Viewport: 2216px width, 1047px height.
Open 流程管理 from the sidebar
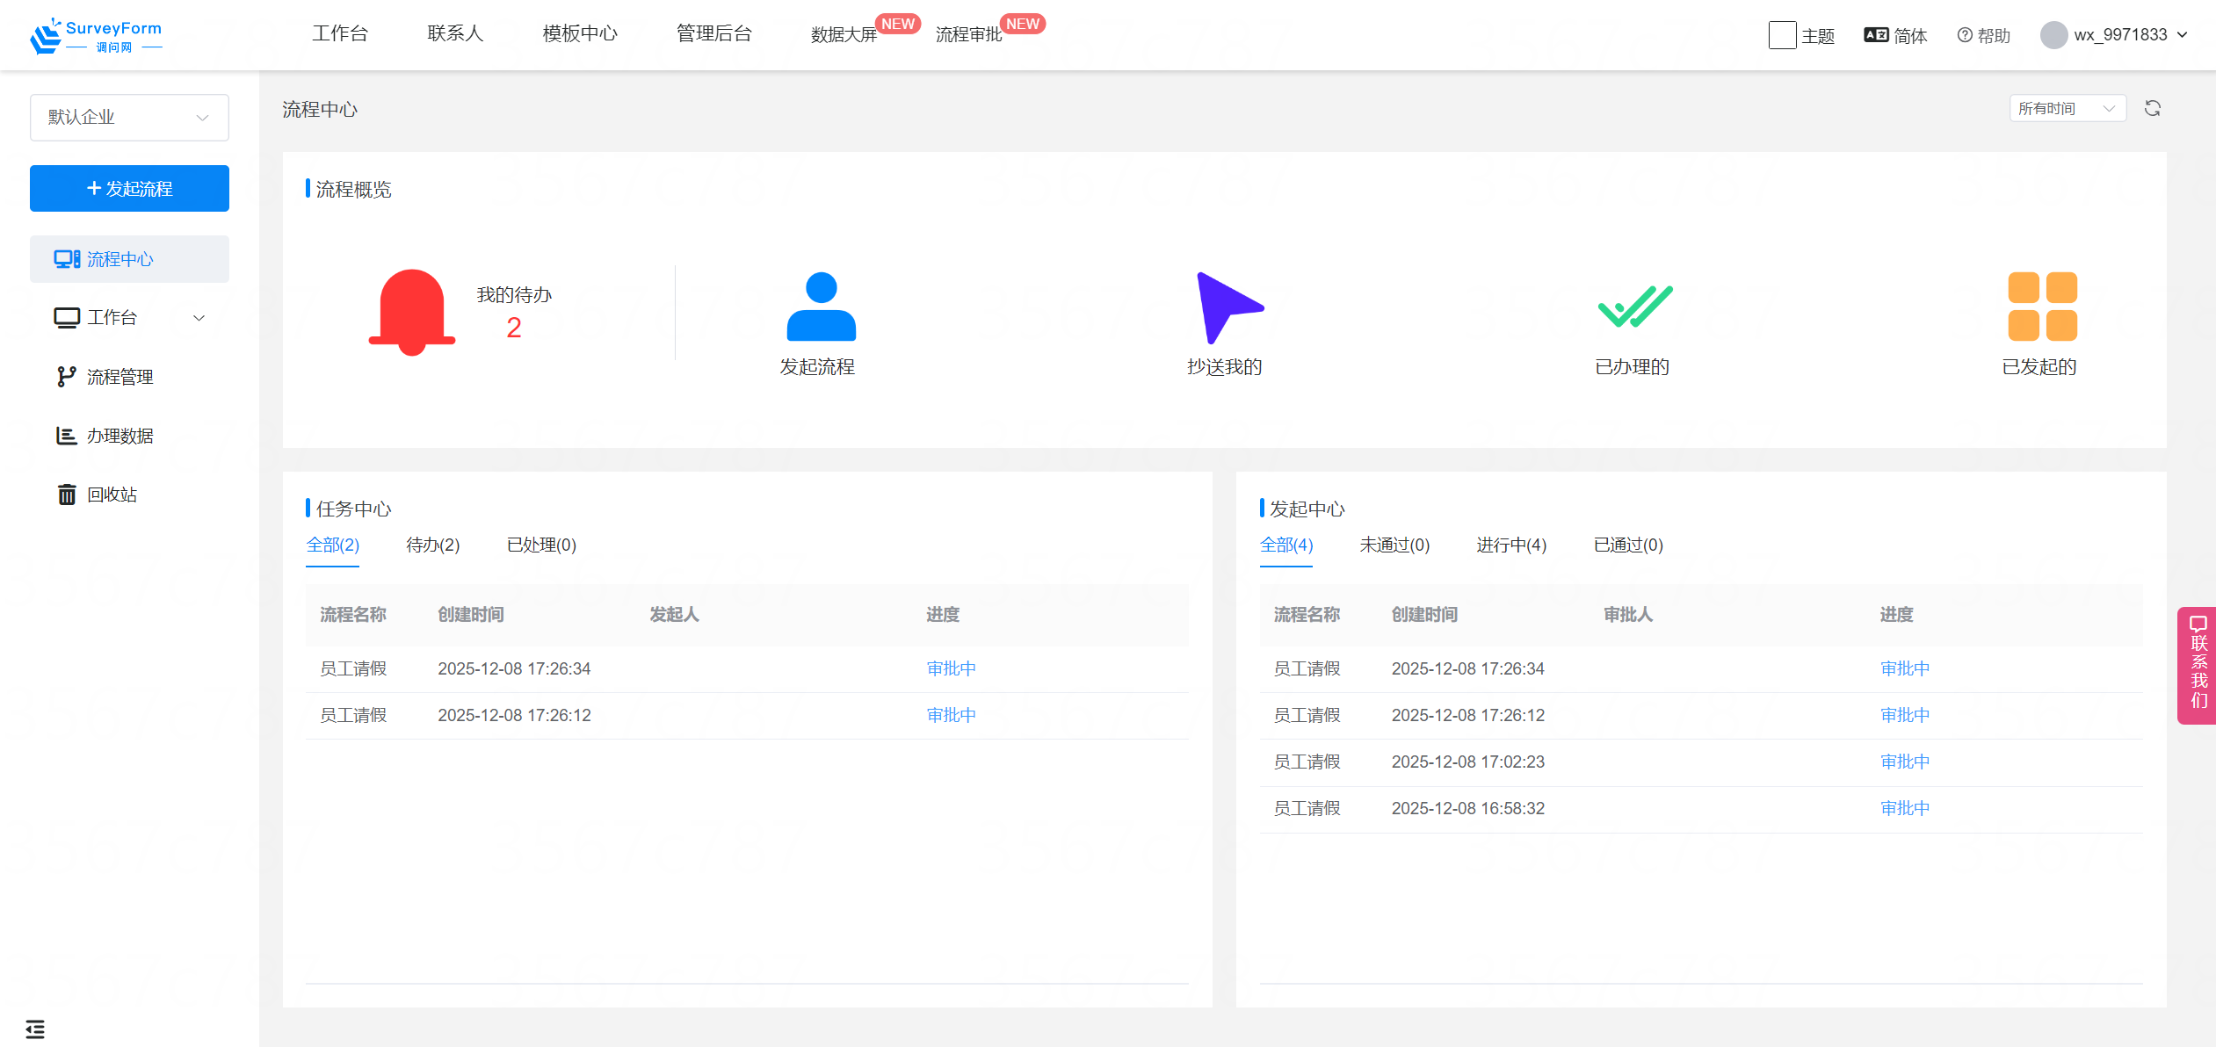pyautogui.click(x=119, y=376)
